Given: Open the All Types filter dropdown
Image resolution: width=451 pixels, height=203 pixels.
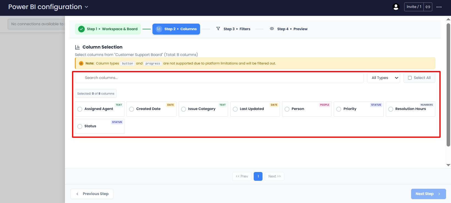Looking at the screenshot, I should coord(384,78).
